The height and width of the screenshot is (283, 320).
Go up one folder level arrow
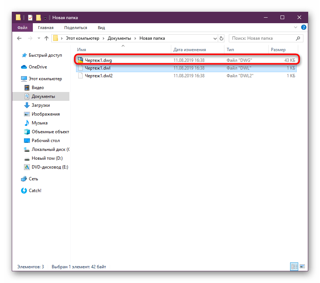point(47,38)
